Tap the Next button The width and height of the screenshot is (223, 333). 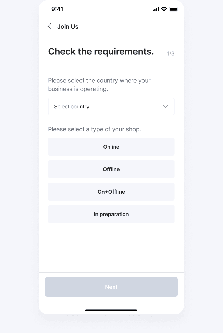[111, 287]
